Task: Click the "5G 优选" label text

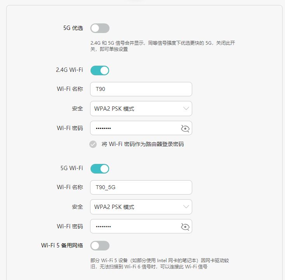Action: pos(73,28)
